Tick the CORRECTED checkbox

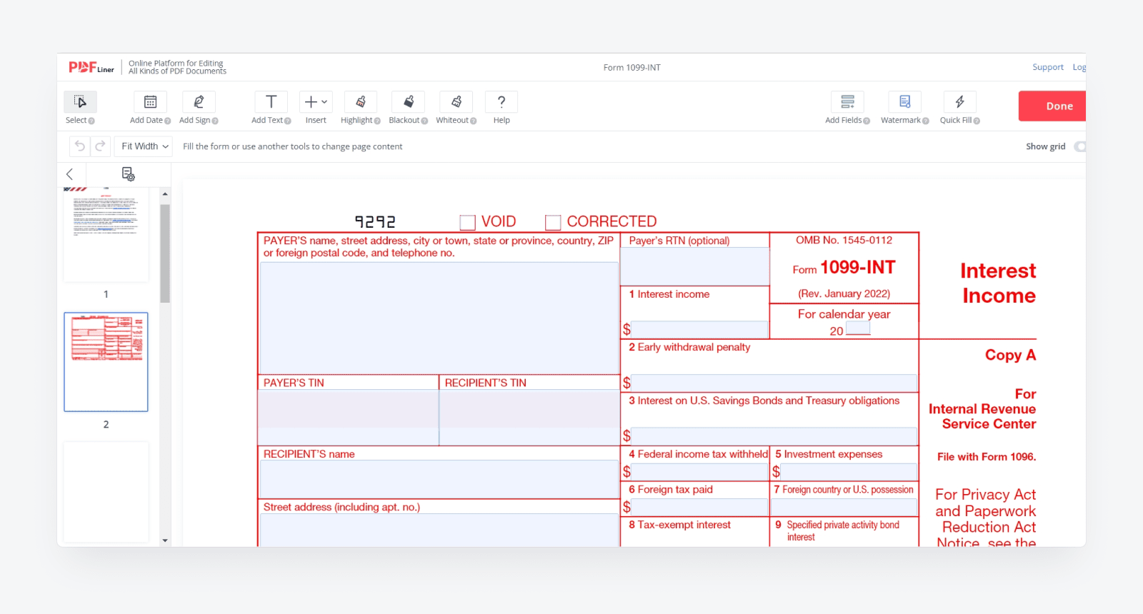pos(553,223)
